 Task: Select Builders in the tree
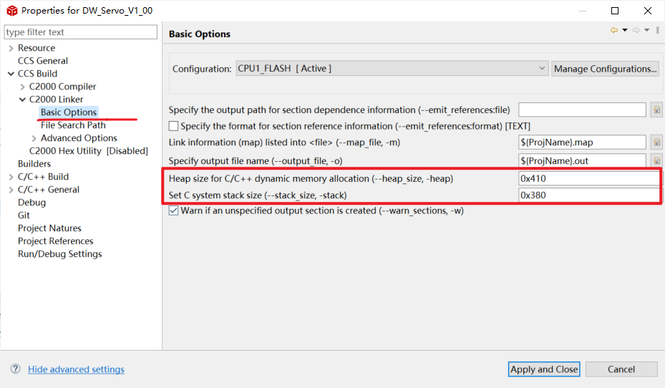[x=34, y=164]
